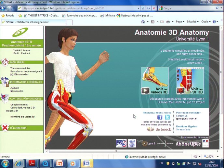Expand the recent pages dropdown arrow
The image size is (224, 168).
point(14,8)
